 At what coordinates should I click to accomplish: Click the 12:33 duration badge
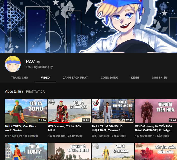pos(129,120)
